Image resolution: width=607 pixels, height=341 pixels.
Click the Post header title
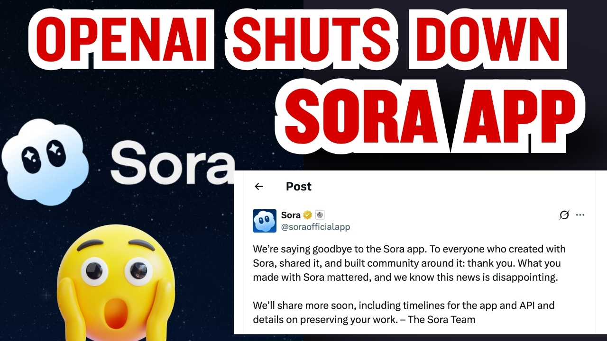pyautogui.click(x=299, y=187)
